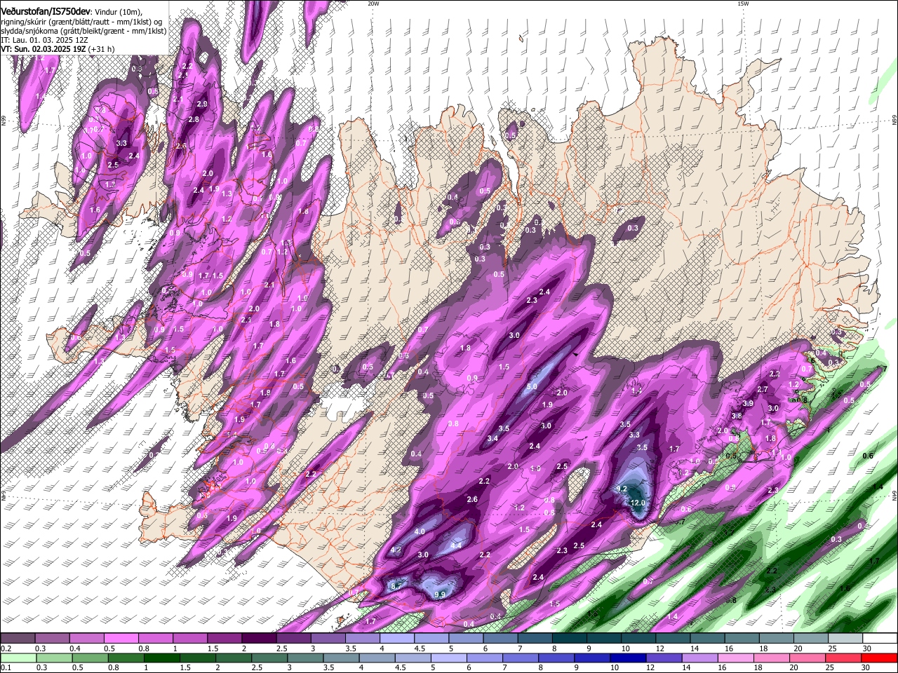This screenshot has height=673, width=898.
Task: Click the 3 grey-green swatch in the rain scale
Action: 305,658
